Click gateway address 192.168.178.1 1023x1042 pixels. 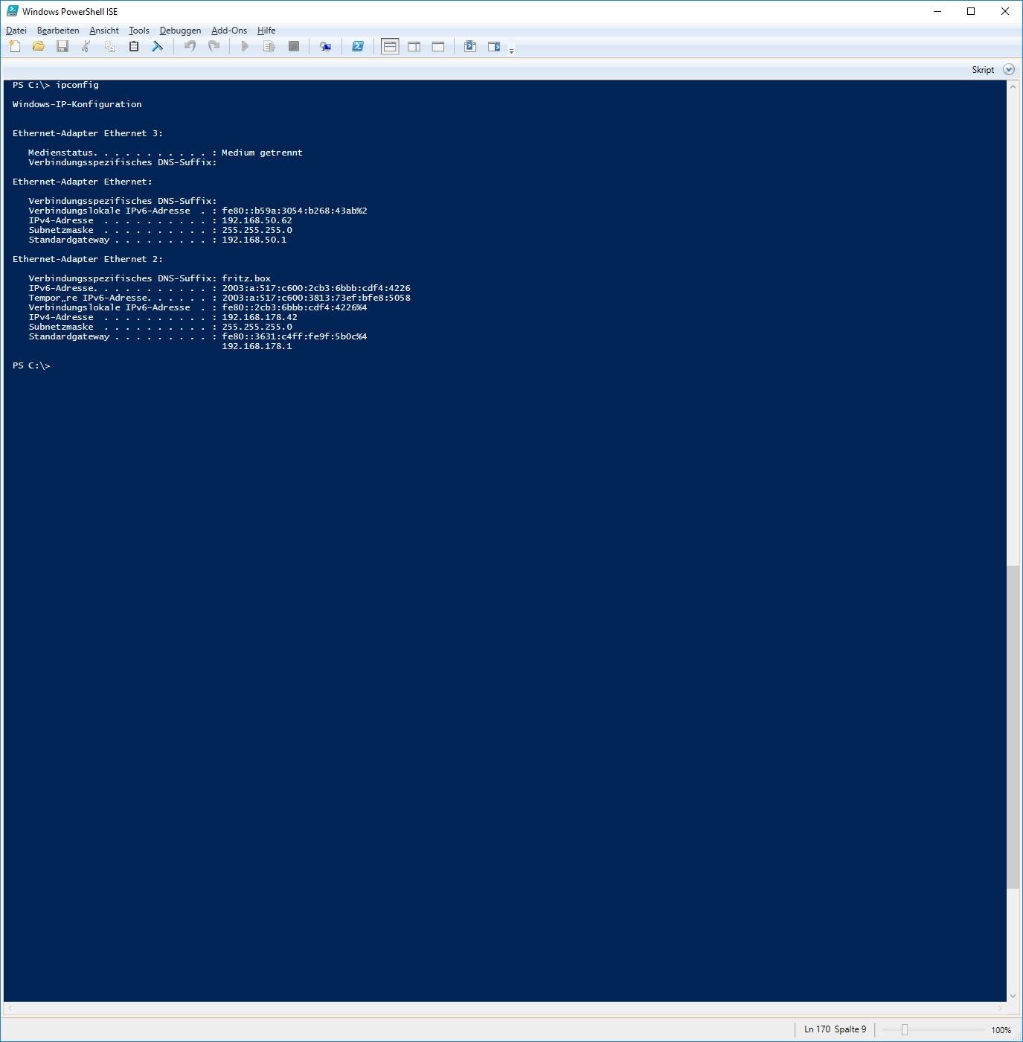(x=257, y=346)
